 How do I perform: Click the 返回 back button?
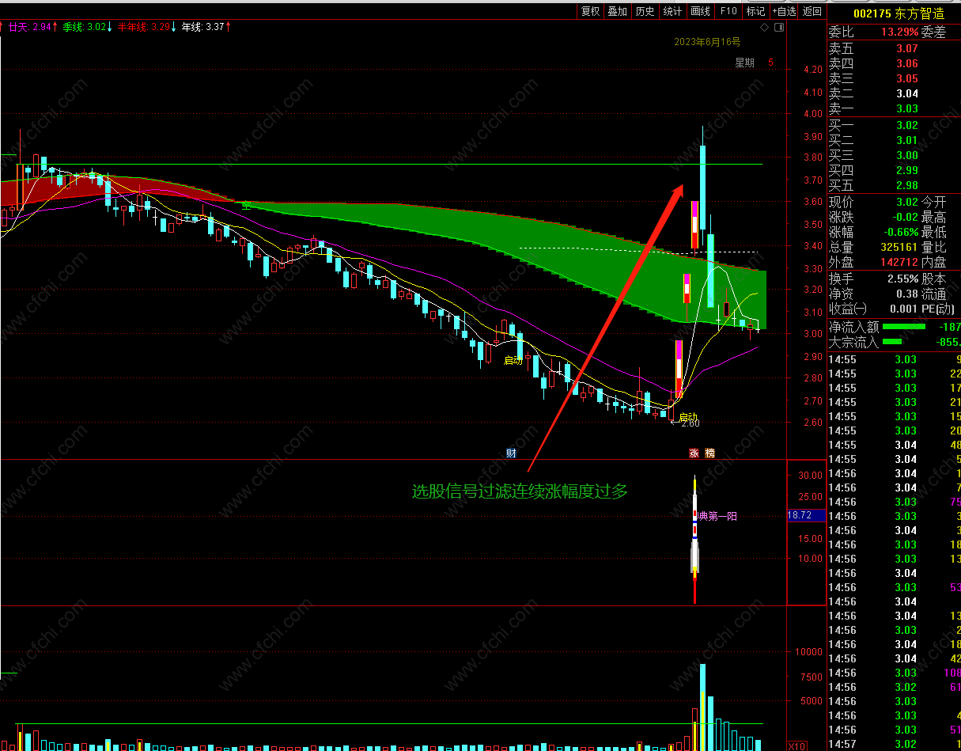812,11
